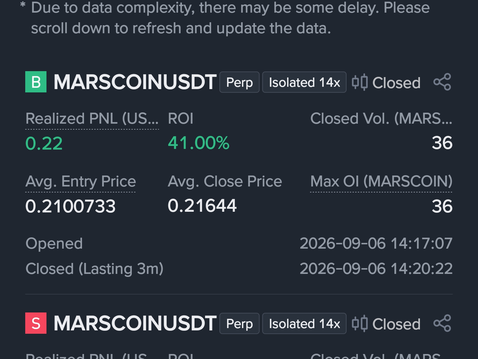The image size is (478, 359).
Task: Open chart via second position candlestick icon
Action: 359,323
